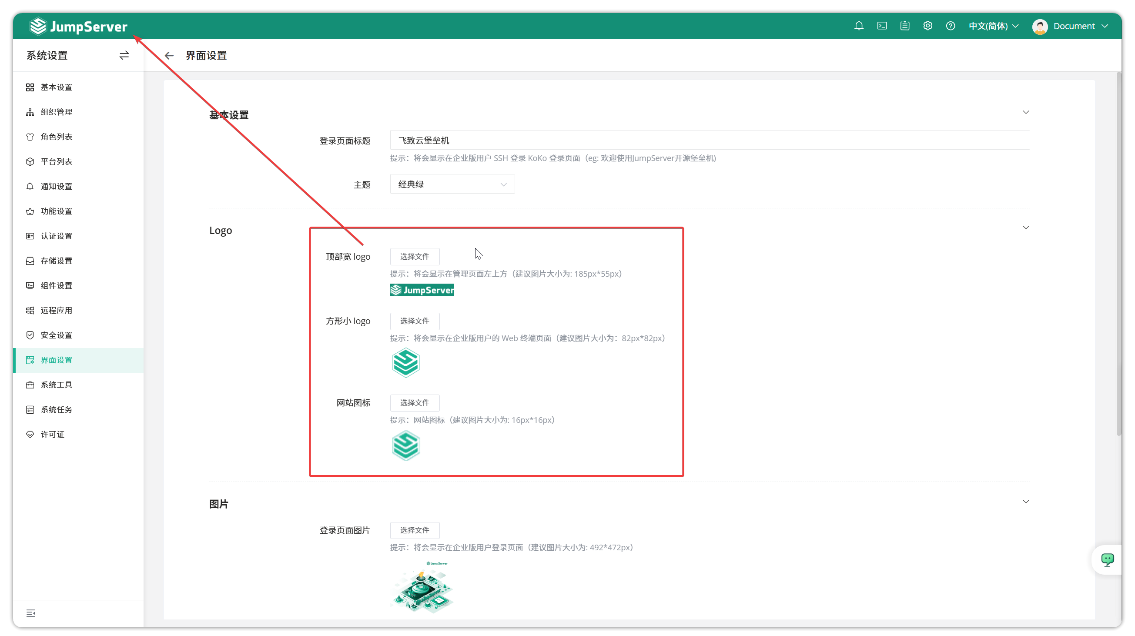
Task: Click the 通知设置 bell icon in sidebar
Action: (30, 186)
